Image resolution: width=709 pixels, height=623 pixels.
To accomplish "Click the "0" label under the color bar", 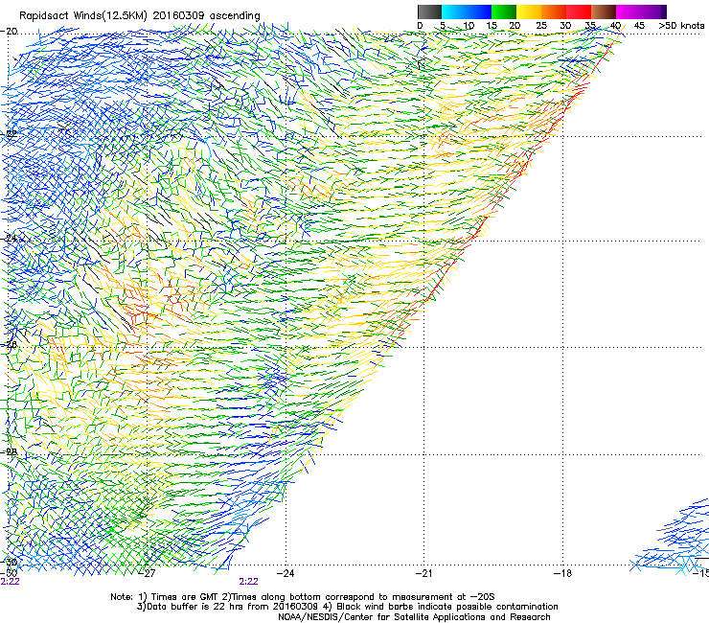I will point(420,26).
